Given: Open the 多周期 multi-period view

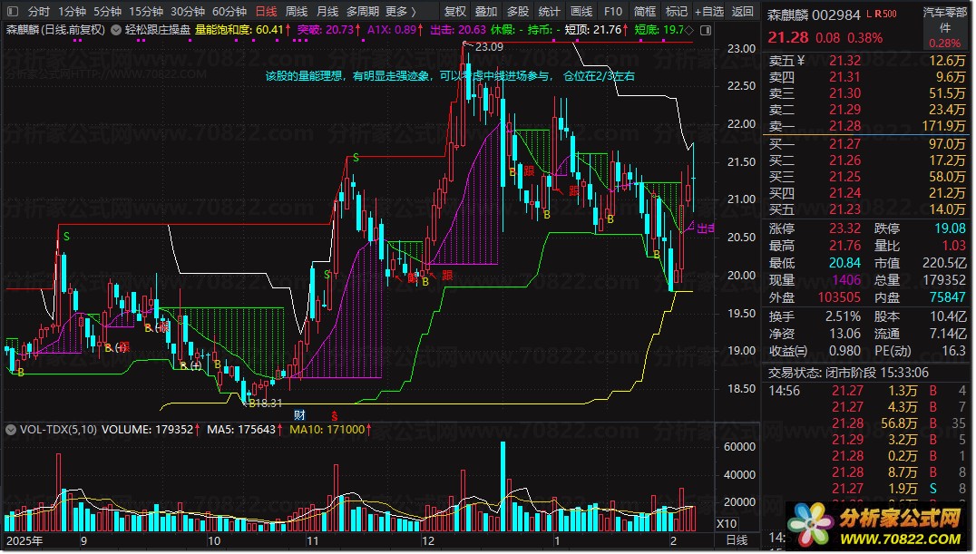Looking at the screenshot, I should pos(363,11).
